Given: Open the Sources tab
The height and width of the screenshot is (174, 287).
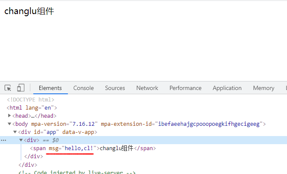Looking at the screenshot, I should point(115,88).
